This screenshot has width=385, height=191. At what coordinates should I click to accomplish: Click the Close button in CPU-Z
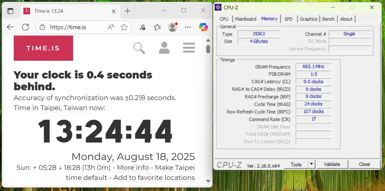(364, 164)
